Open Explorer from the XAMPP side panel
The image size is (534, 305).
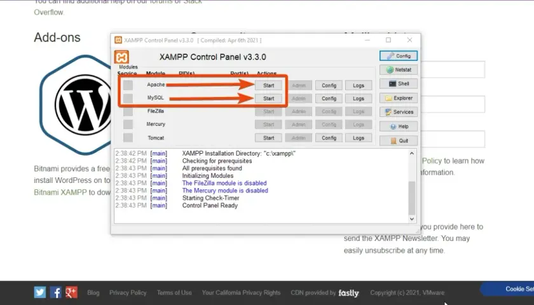pos(399,98)
